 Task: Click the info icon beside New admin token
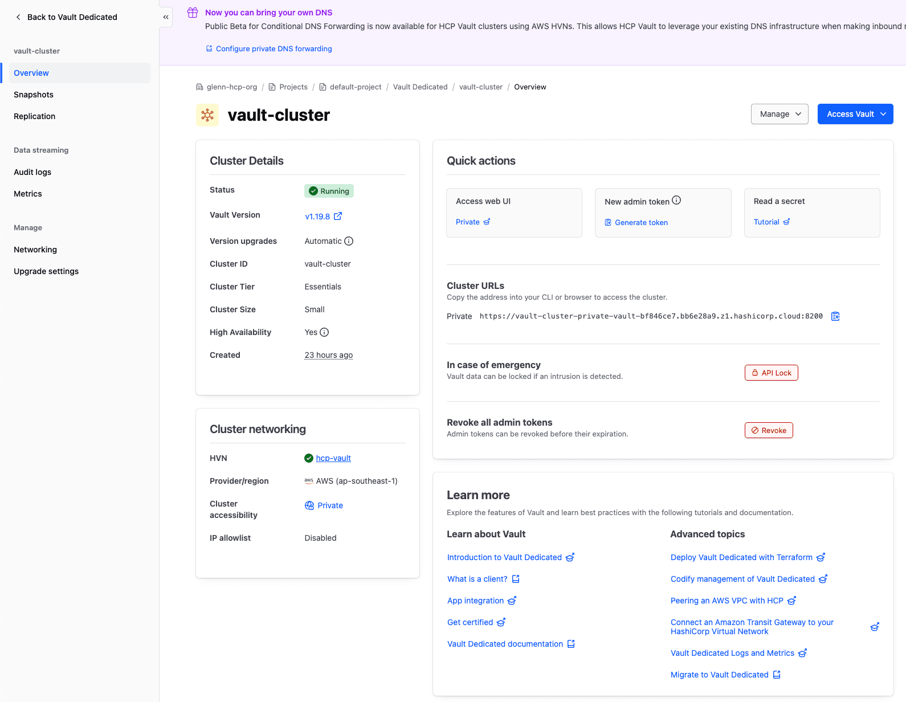pos(676,201)
